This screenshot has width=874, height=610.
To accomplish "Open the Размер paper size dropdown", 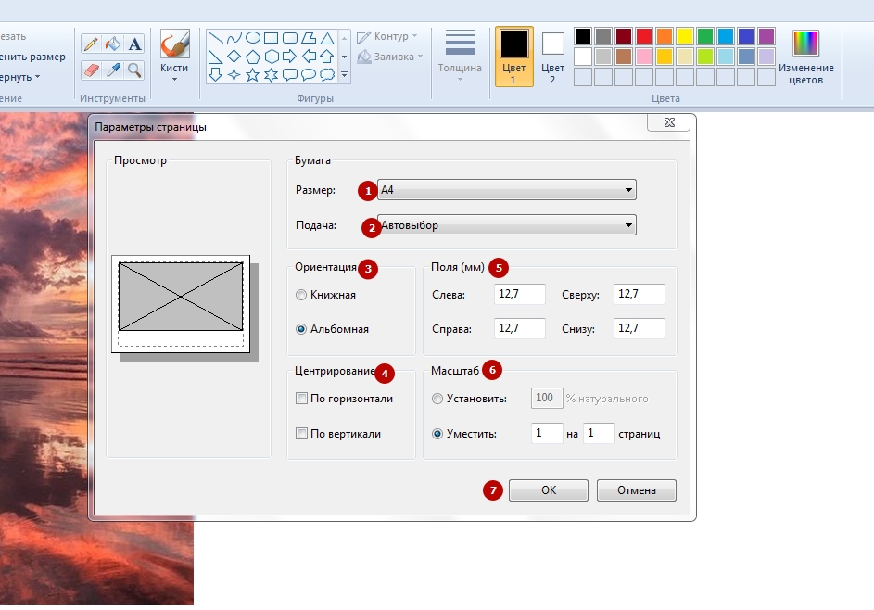I will (507, 190).
